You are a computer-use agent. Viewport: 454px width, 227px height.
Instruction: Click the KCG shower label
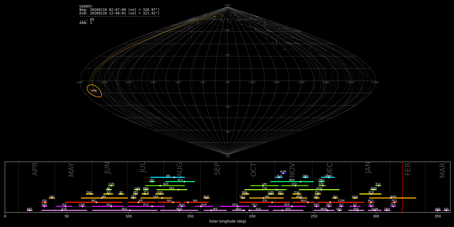pos(180,180)
